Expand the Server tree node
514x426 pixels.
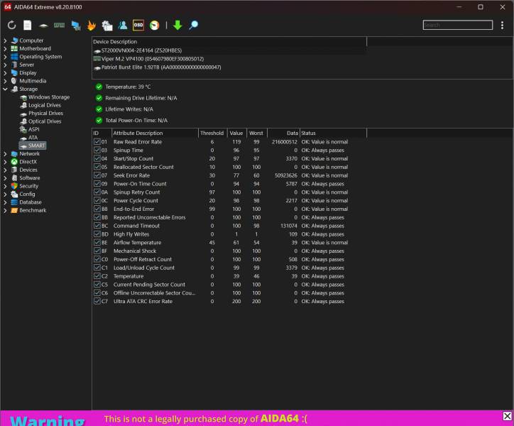pyautogui.click(x=5, y=65)
